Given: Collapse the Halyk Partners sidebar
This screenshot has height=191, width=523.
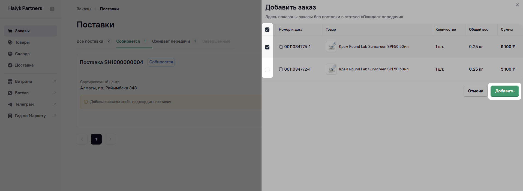Looking at the screenshot, I should (x=52, y=9).
